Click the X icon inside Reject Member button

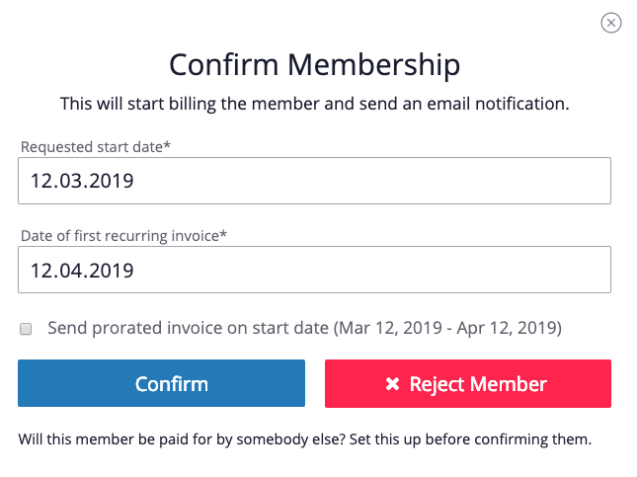click(x=392, y=383)
